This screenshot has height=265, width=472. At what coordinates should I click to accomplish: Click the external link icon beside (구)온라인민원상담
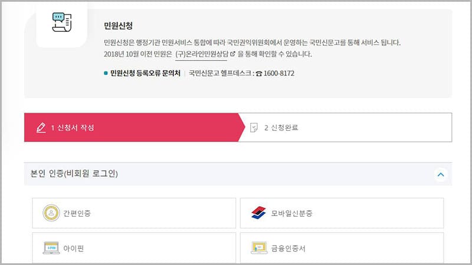[232, 54]
